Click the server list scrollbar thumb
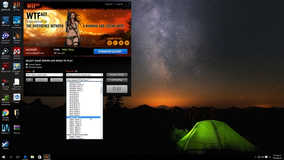The width and height of the screenshot is (284, 160). click(101, 90)
